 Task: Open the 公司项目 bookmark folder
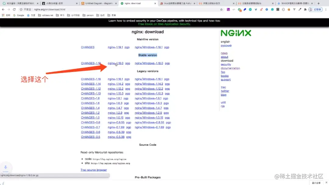click(x=73, y=15)
